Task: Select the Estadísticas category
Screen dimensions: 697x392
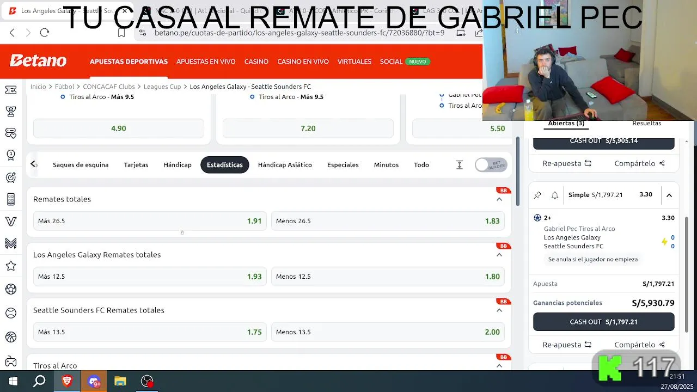Action: [225, 165]
